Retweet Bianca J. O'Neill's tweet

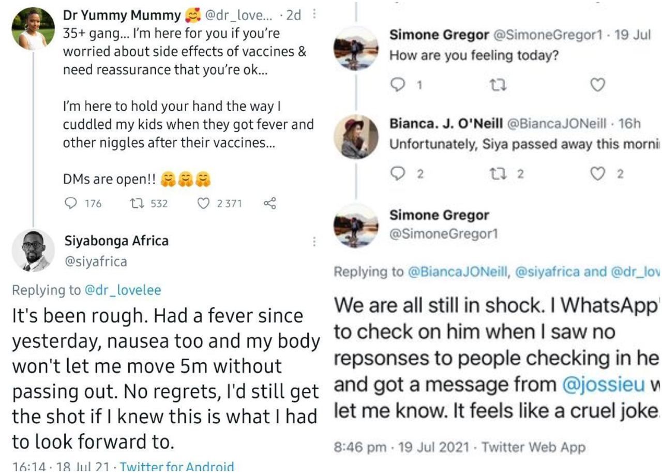496,174
